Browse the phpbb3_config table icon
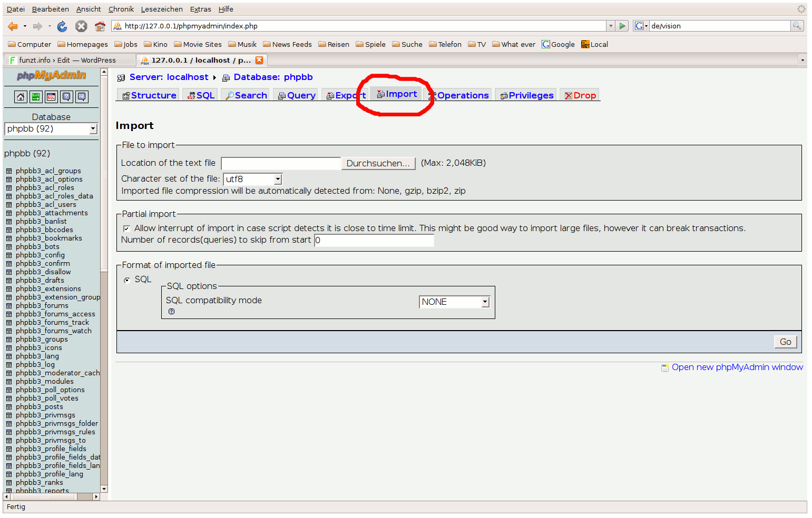Image resolution: width=812 pixels, height=518 pixels. point(9,255)
